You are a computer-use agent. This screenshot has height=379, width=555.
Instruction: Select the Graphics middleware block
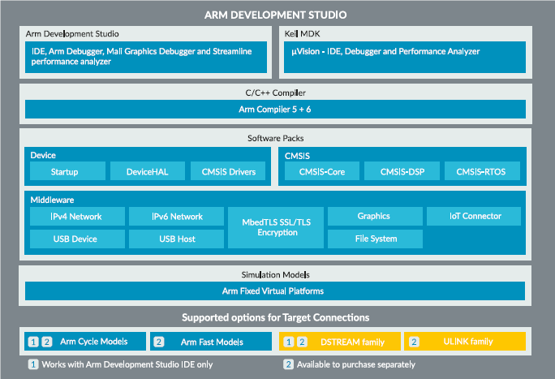pyautogui.click(x=375, y=216)
